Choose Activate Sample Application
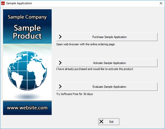This screenshot has height=129, width=165. [109, 63]
